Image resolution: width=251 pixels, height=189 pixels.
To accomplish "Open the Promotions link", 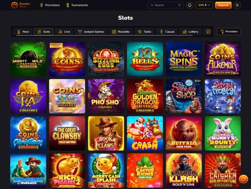I will (x=50, y=5).
